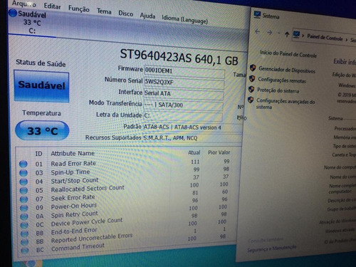This screenshot has width=356, height=267.
Task: Open the Função menu
Action: pos(79,9)
